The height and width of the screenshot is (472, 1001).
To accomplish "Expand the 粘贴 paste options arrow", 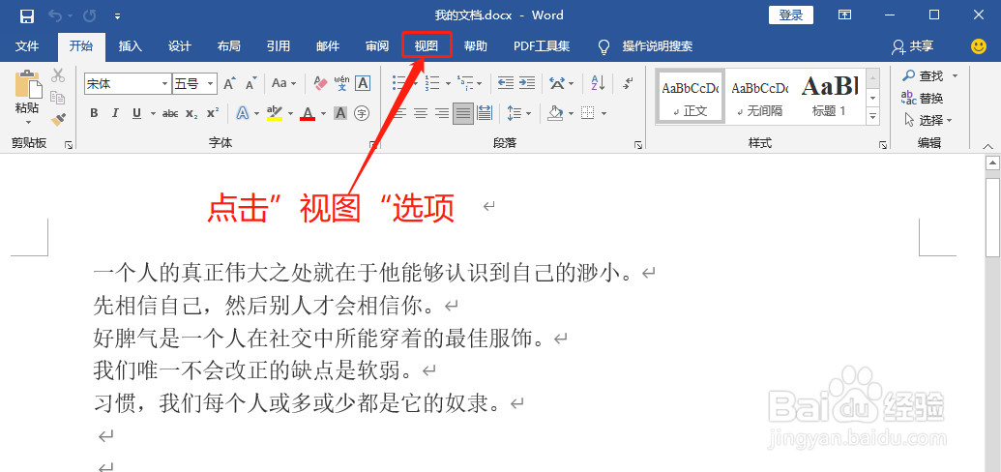I will tap(27, 121).
